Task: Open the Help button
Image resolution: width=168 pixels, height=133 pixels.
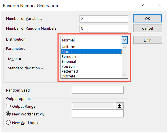Action: point(148,40)
